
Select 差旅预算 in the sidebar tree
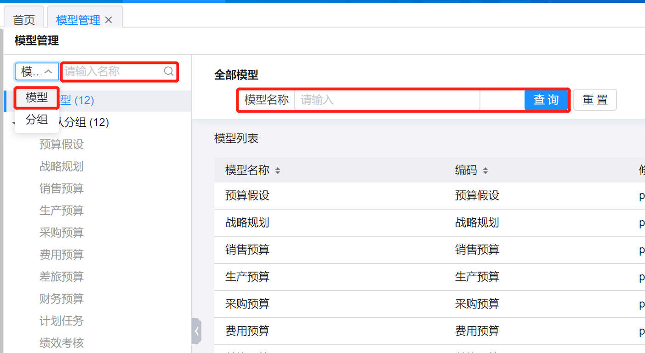(x=62, y=277)
